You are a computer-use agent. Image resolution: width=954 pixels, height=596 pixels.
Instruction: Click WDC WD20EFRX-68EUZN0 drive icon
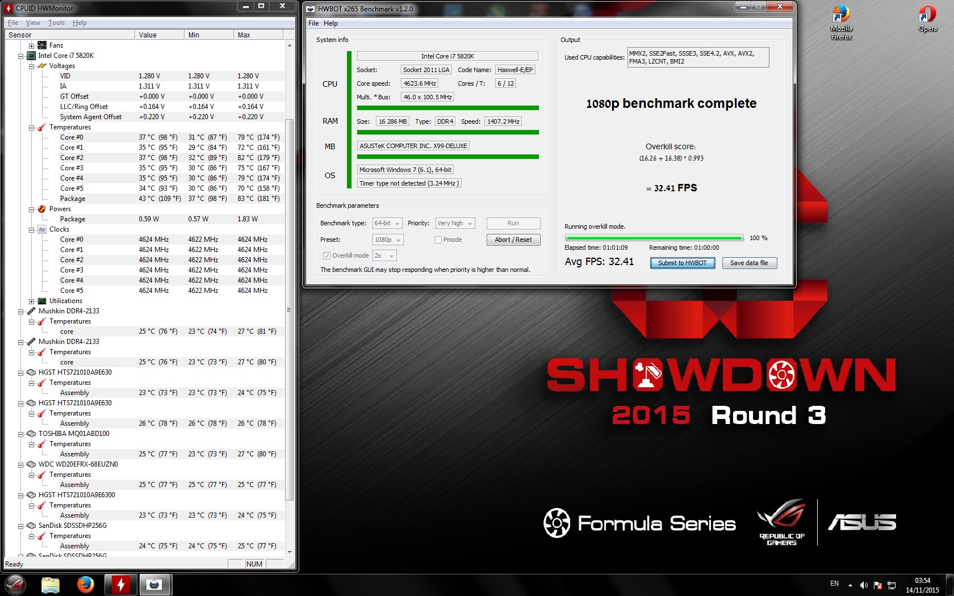pos(31,464)
